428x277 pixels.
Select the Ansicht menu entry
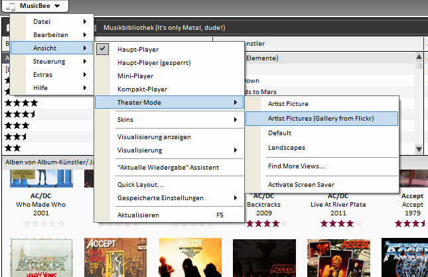(52, 48)
